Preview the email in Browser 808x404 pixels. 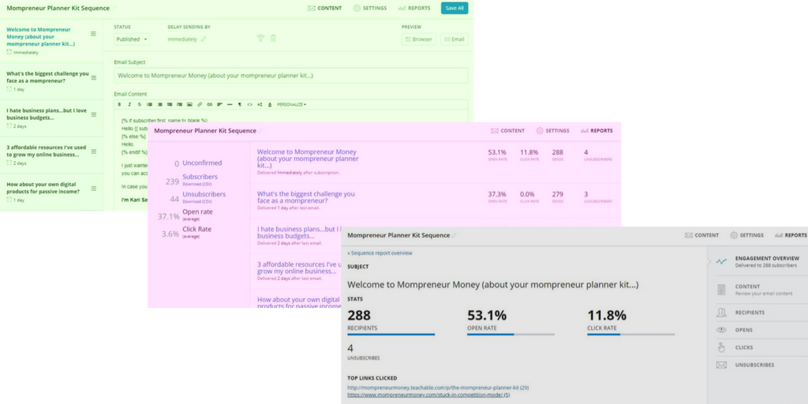pos(419,39)
